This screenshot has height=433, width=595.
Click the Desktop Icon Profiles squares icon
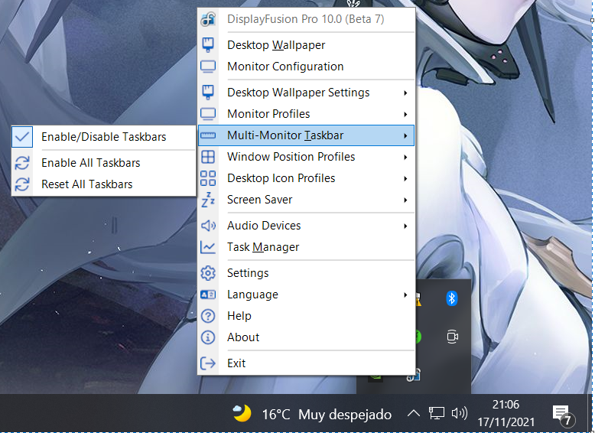(207, 178)
